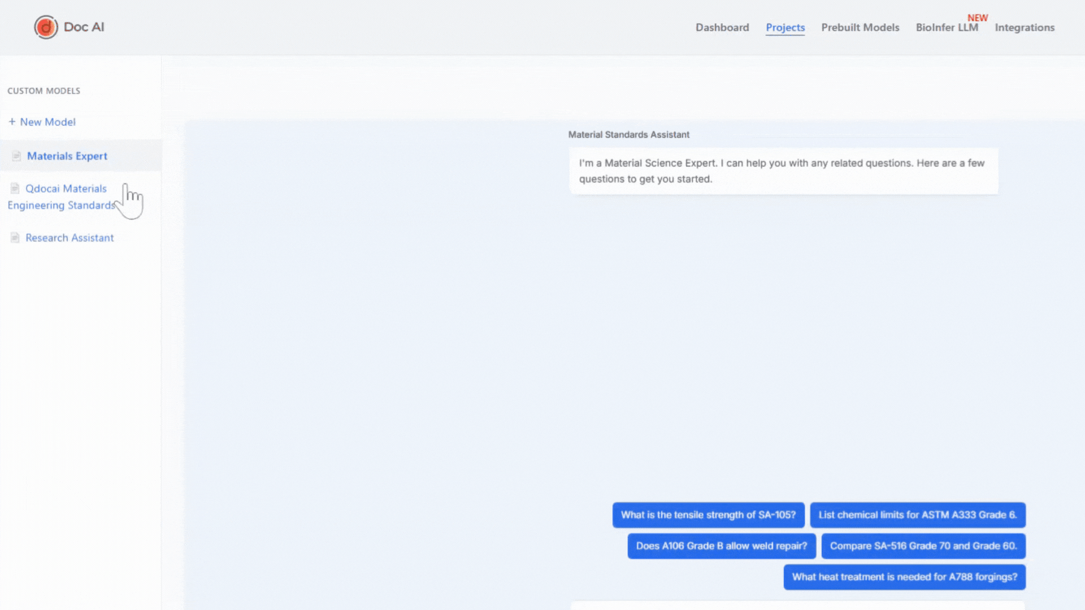Open Prebuilt Models from the navigation
The width and height of the screenshot is (1085, 610).
pos(860,28)
